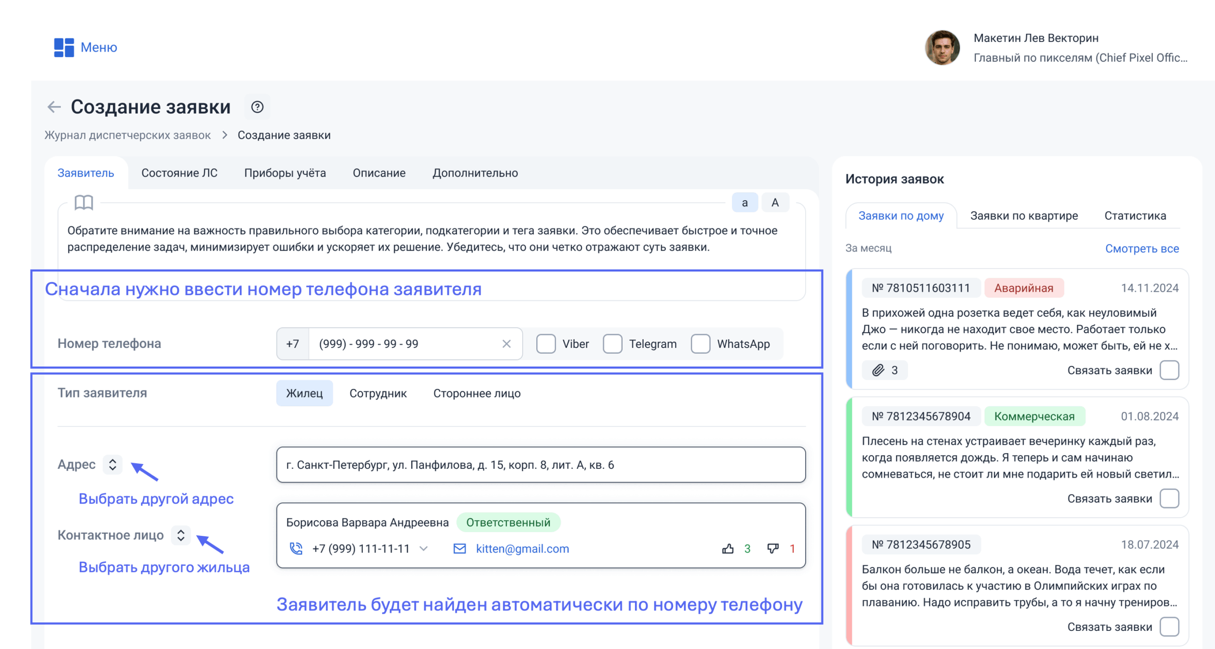This screenshot has height=649, width=1215.
Task: Open the help question mark icon
Action: pos(257,107)
